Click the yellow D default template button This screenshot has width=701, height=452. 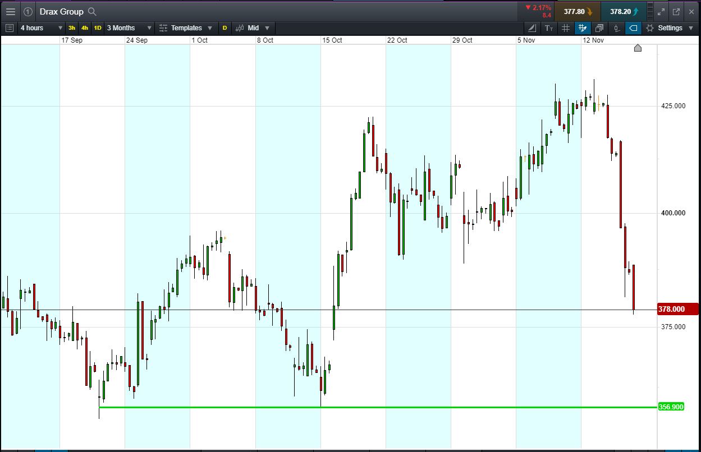click(x=225, y=27)
